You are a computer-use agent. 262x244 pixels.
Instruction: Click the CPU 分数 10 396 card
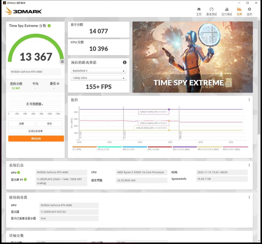click(x=99, y=47)
